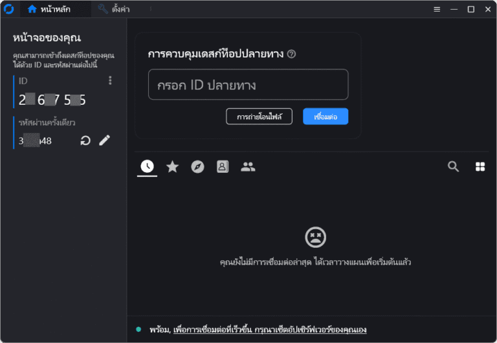
Task: Click the หน้าจอของคุณ heading
Action: tap(47, 38)
